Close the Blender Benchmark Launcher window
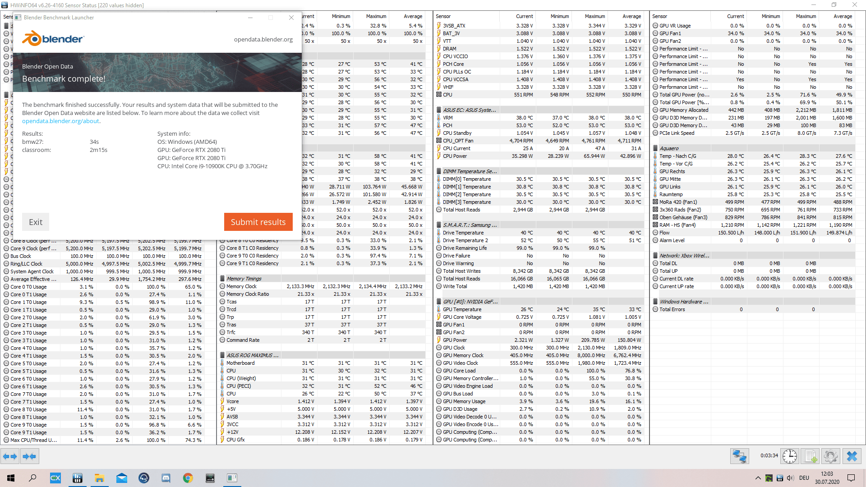Viewport: 866px width, 487px height. pos(291,18)
